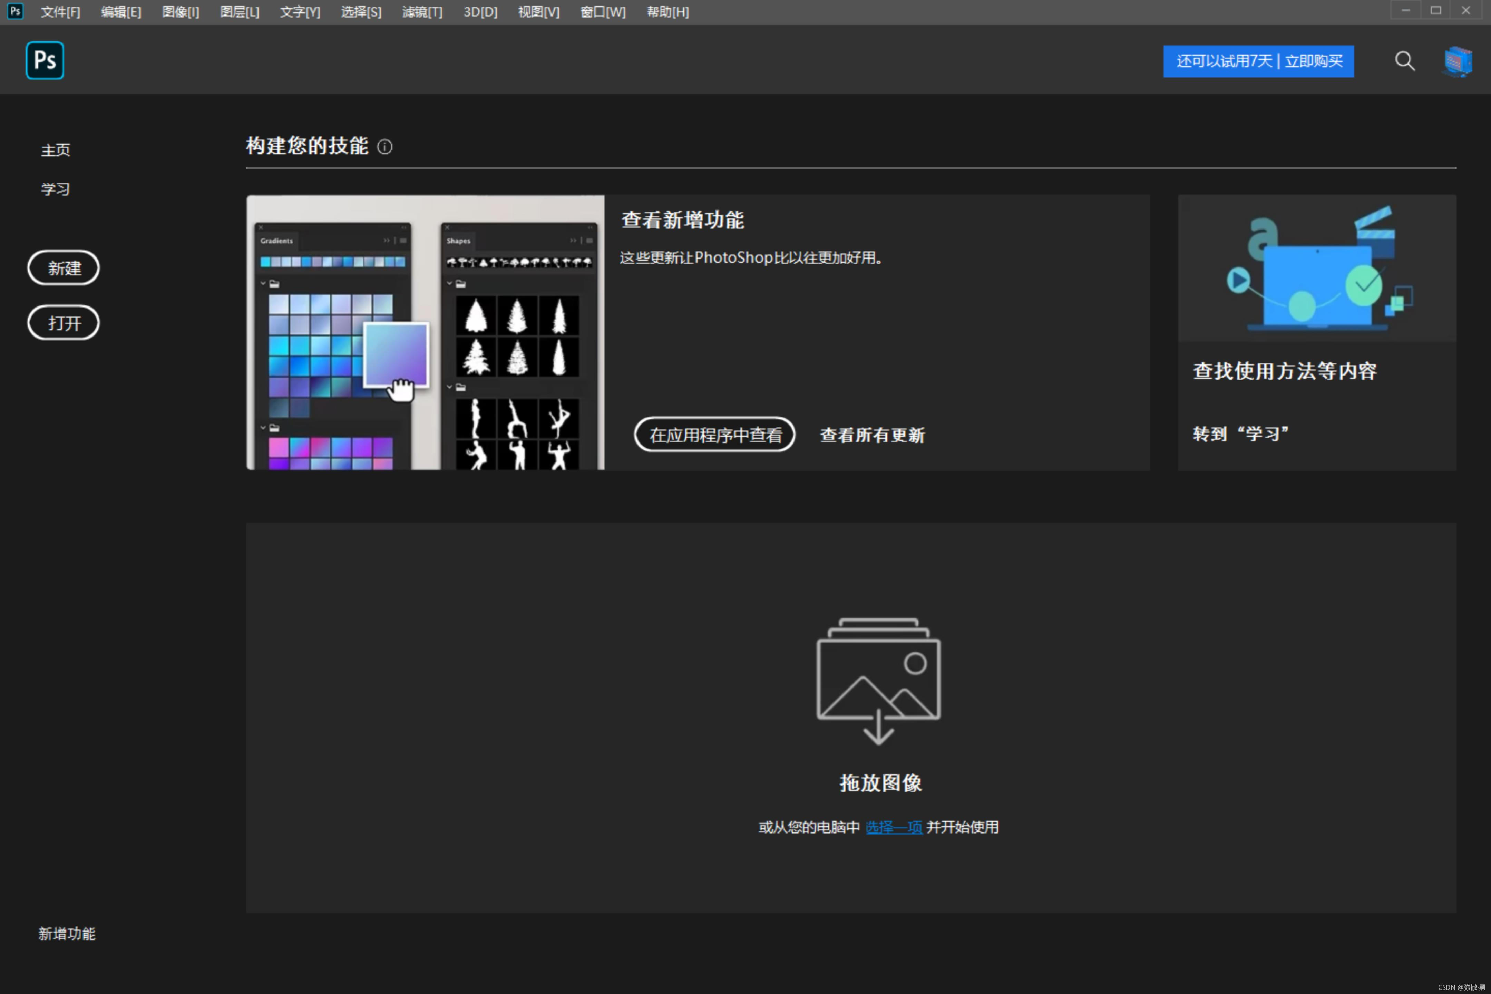Viewport: 1491px width, 994px height.
Task: Click the drag-and-drop image placeholder icon
Action: click(x=878, y=681)
